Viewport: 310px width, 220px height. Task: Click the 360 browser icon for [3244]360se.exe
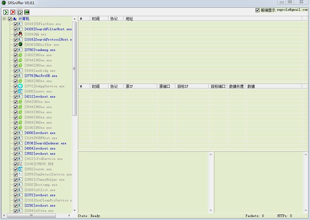point(20,107)
